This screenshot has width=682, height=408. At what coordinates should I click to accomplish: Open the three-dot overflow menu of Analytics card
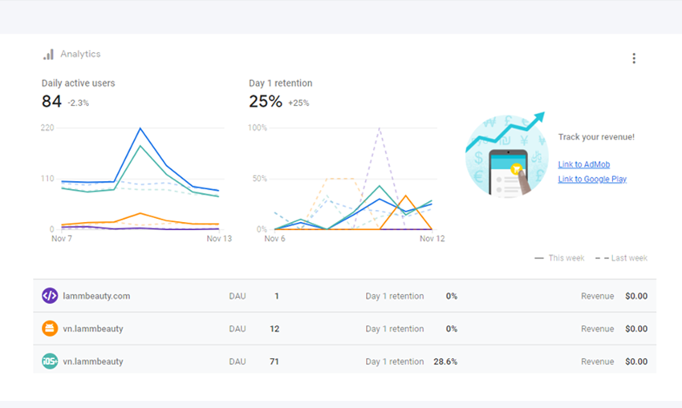coord(634,59)
